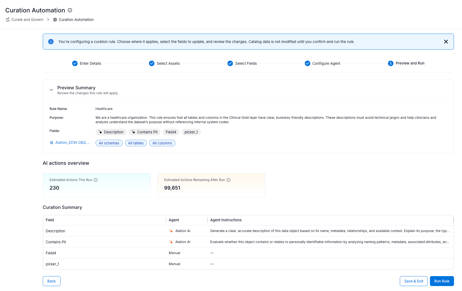Select the Preview and Run step

coord(410,63)
